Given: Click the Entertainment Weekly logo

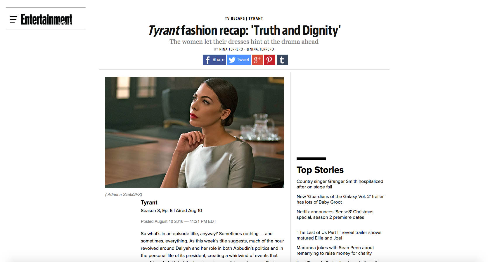Looking at the screenshot, I should (46, 19).
